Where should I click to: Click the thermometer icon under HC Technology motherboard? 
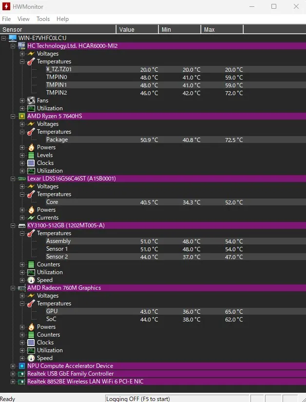click(x=31, y=61)
